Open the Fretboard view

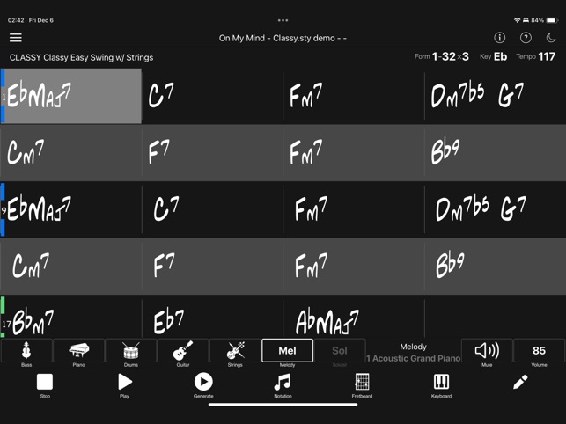click(x=362, y=386)
